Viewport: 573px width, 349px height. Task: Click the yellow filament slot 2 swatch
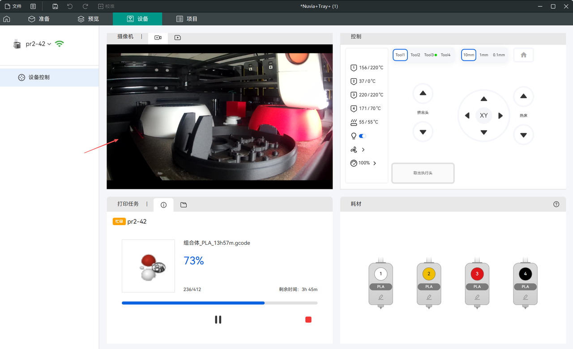[x=428, y=273]
